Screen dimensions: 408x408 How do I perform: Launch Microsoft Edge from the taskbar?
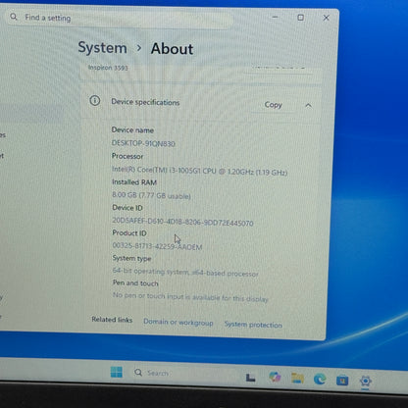tap(320, 379)
